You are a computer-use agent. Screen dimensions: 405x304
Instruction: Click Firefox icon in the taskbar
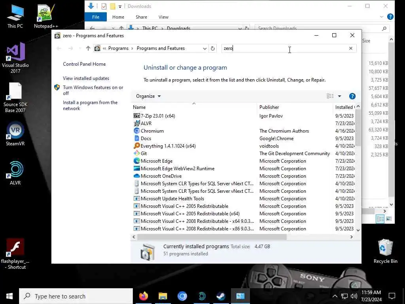click(x=144, y=296)
